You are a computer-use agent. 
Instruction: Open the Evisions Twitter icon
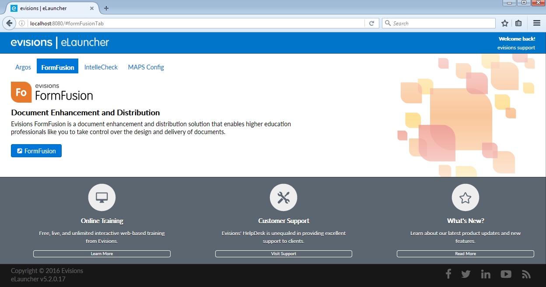[x=466, y=274]
